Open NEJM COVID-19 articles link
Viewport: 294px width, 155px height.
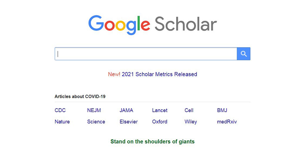pyautogui.click(x=94, y=110)
